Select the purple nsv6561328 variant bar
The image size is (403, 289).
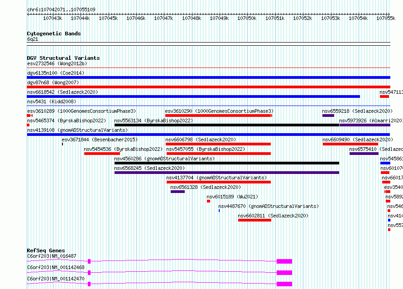(178, 192)
